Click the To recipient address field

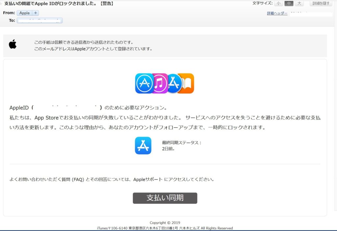pyautogui.click(x=40, y=20)
